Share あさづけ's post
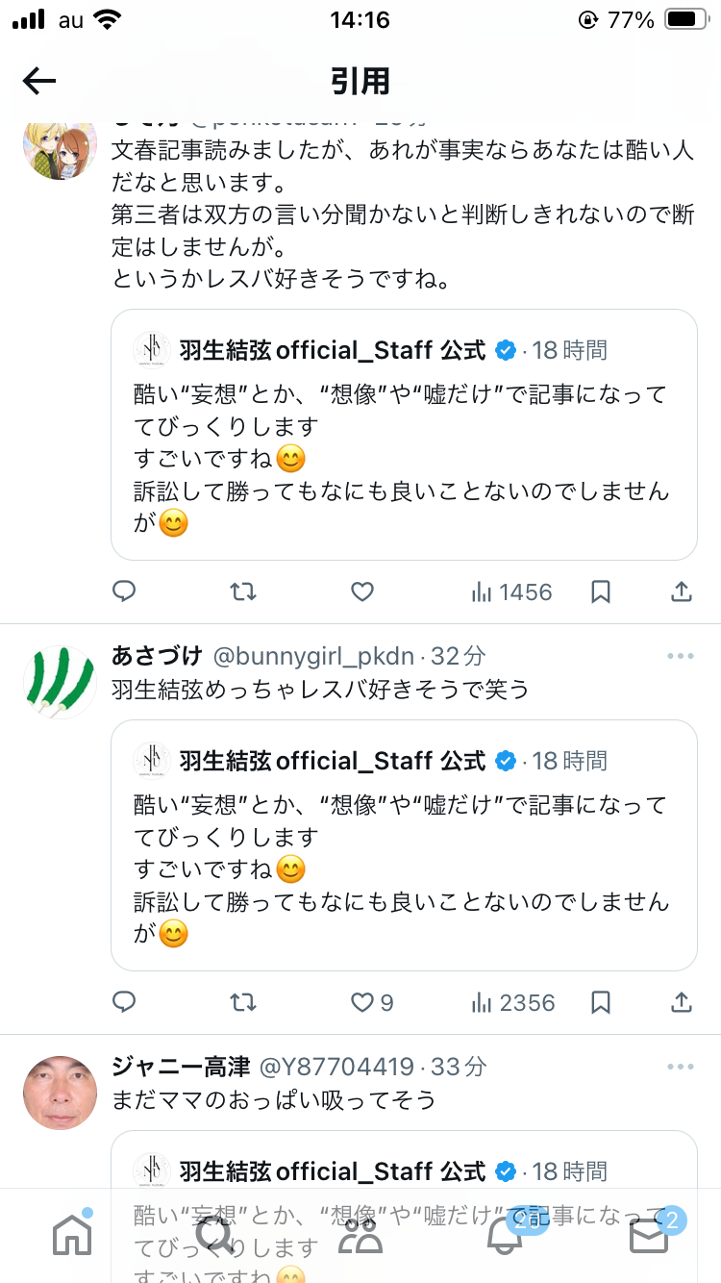This screenshot has width=721, height=1283. coord(681,1002)
